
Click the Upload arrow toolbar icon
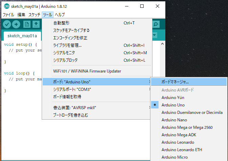[x=16, y=24]
